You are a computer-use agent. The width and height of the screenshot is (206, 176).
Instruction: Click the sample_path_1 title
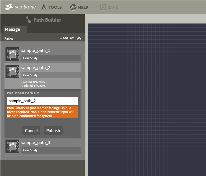point(36,50)
